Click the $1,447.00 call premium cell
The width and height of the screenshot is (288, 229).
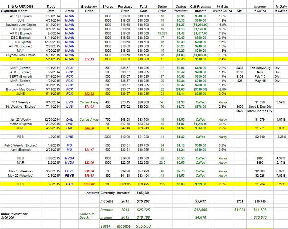tap(200, 33)
